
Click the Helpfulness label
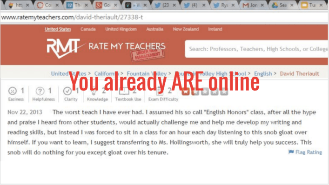tap(43, 99)
